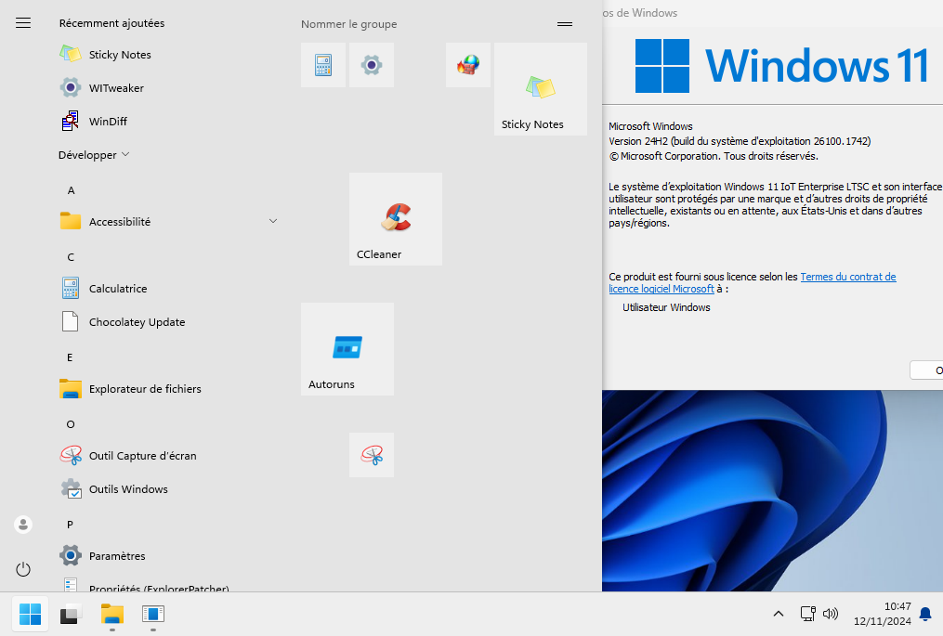This screenshot has width=943, height=636.
Task: Open the volume tray icon
Action: coord(831,614)
